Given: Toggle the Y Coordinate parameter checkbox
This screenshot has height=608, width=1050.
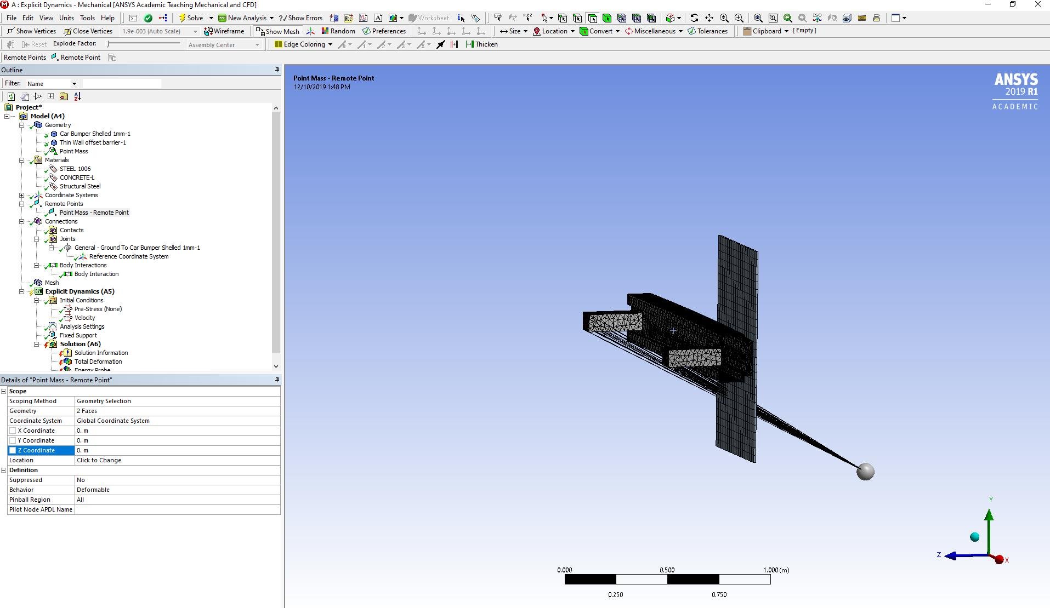Looking at the screenshot, I should 13,440.
